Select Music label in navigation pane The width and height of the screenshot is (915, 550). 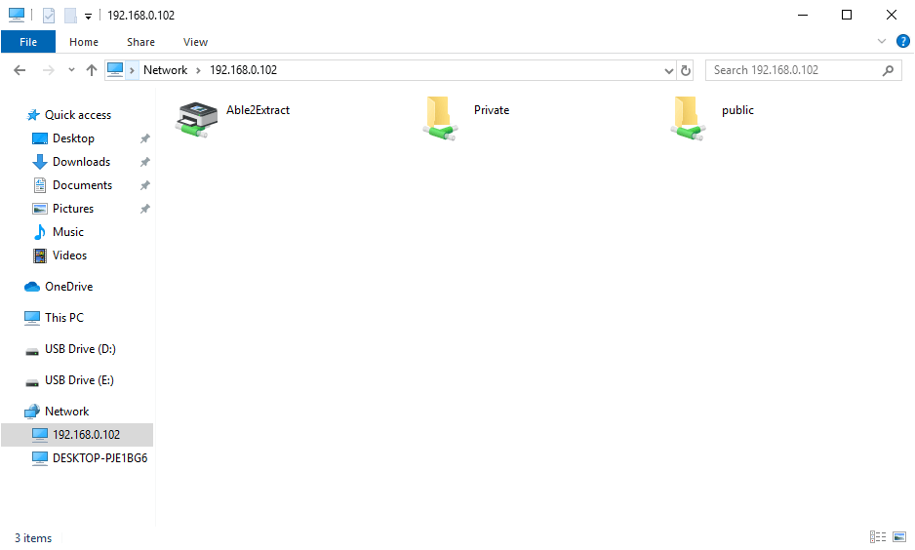tap(68, 231)
